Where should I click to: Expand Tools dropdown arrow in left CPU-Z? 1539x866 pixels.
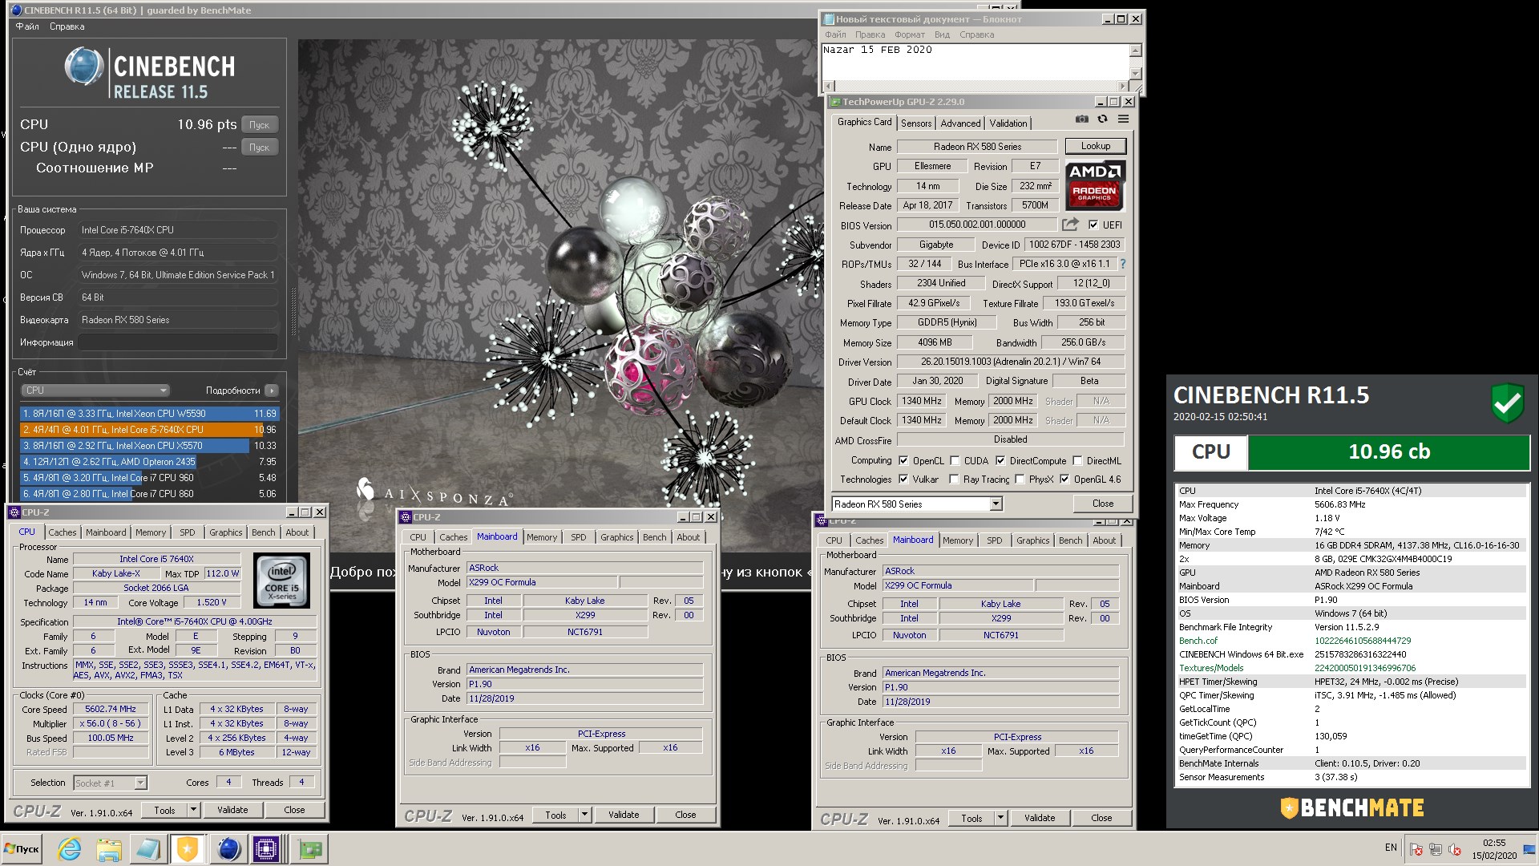pos(193,810)
